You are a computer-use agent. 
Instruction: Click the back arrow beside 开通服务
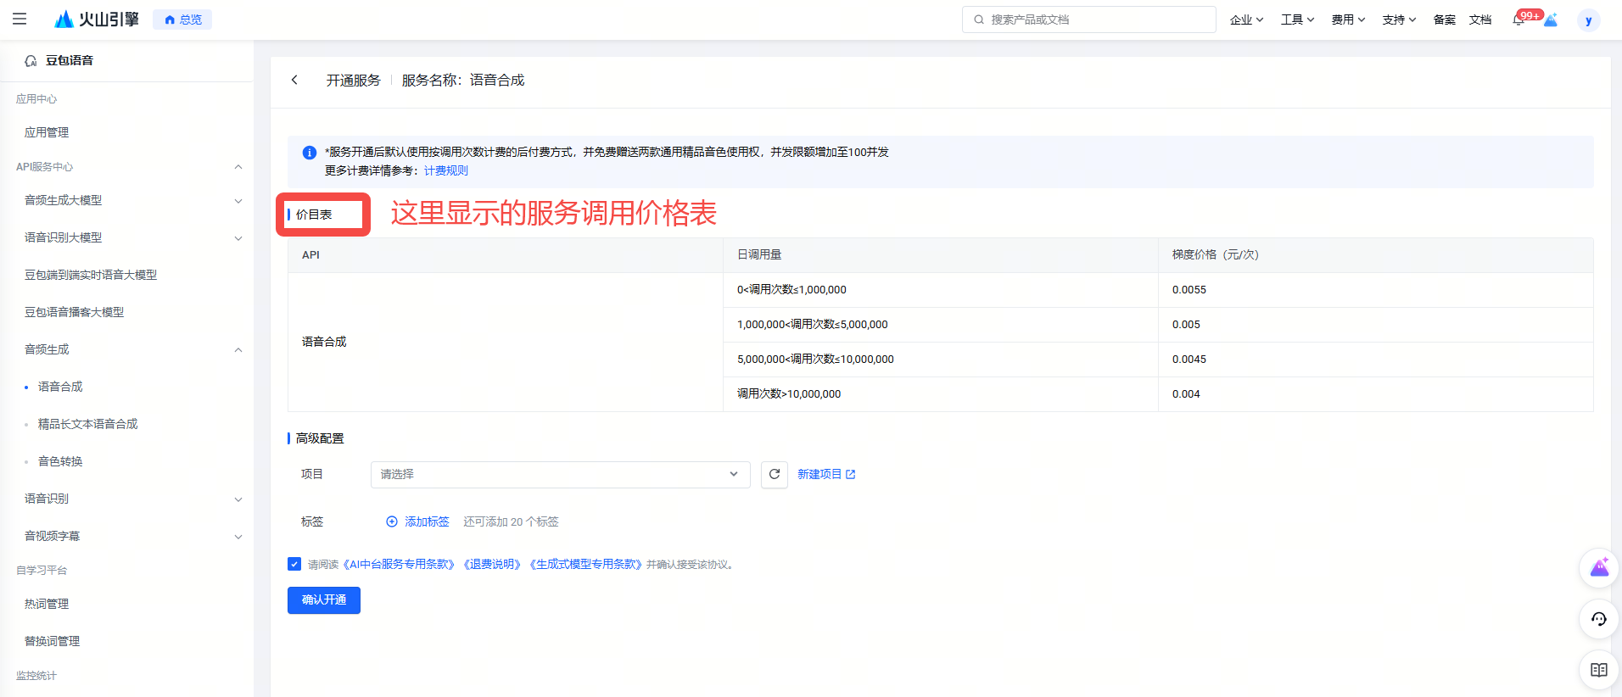point(294,80)
